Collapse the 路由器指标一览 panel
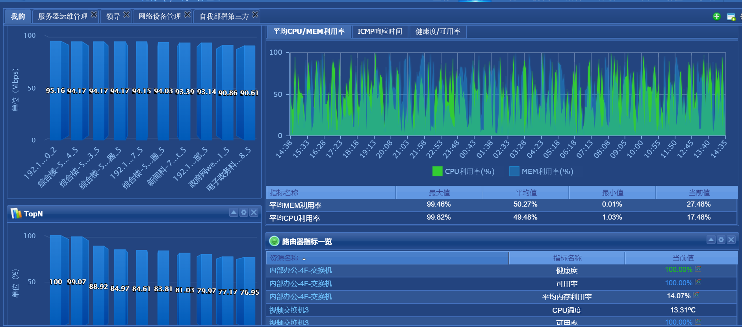Screen dimensions: 742x327 (711, 240)
